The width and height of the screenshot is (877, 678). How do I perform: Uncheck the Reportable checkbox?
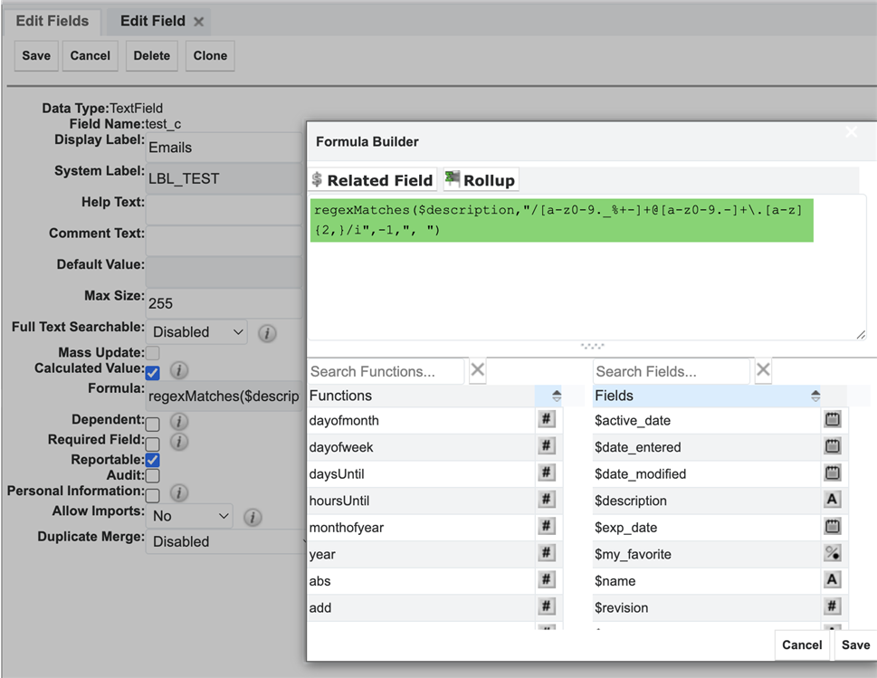[x=152, y=460]
